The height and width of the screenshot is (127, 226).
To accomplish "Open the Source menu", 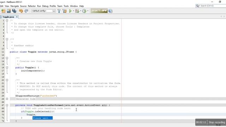I will pos(23,6).
